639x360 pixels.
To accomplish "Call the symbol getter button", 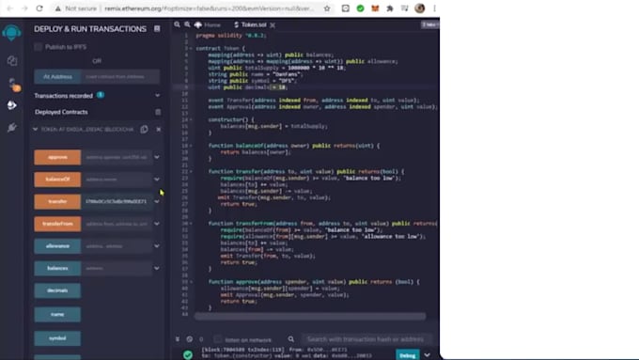I will click(57, 338).
